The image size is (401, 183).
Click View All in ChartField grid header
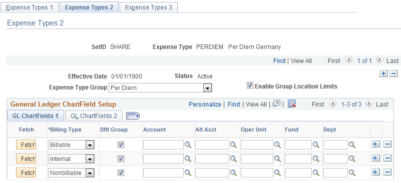pos(256,104)
